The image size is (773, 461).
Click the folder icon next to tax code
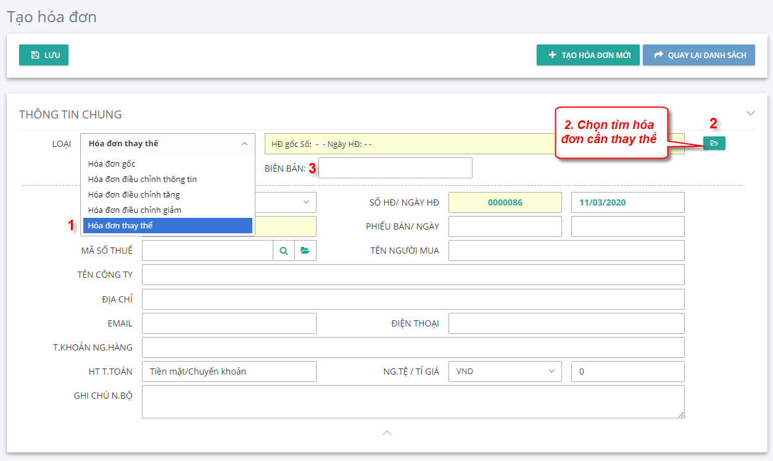click(305, 251)
